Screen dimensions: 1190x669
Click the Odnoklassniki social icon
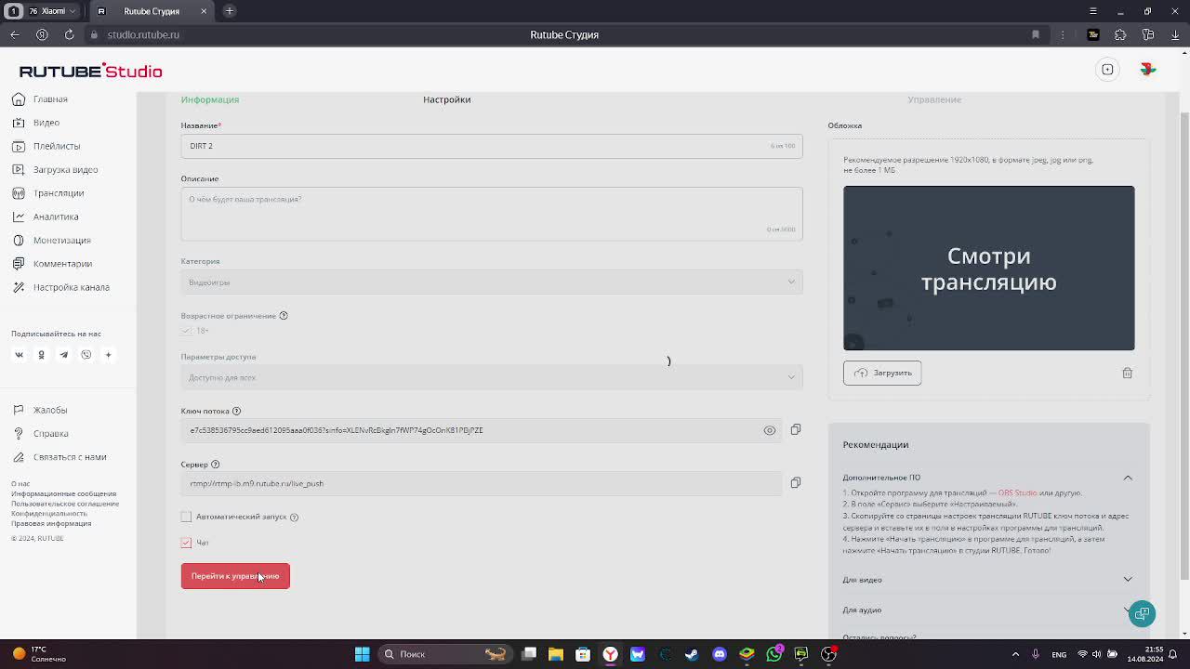(x=41, y=354)
